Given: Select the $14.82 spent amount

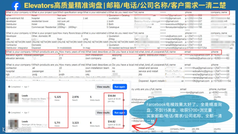Looking at the screenshot, I should click(112, 122).
